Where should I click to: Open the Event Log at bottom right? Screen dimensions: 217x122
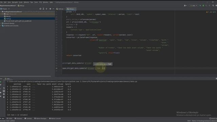(213, 119)
